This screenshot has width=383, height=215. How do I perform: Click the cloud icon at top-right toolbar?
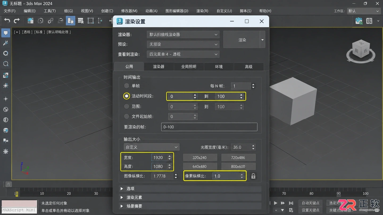click(359, 21)
